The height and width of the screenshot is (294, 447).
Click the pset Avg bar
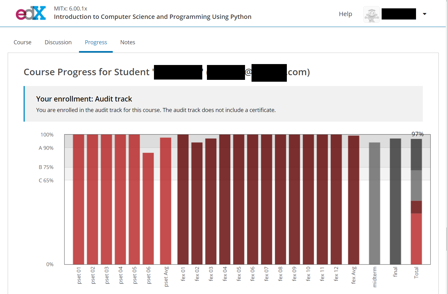(x=165, y=201)
